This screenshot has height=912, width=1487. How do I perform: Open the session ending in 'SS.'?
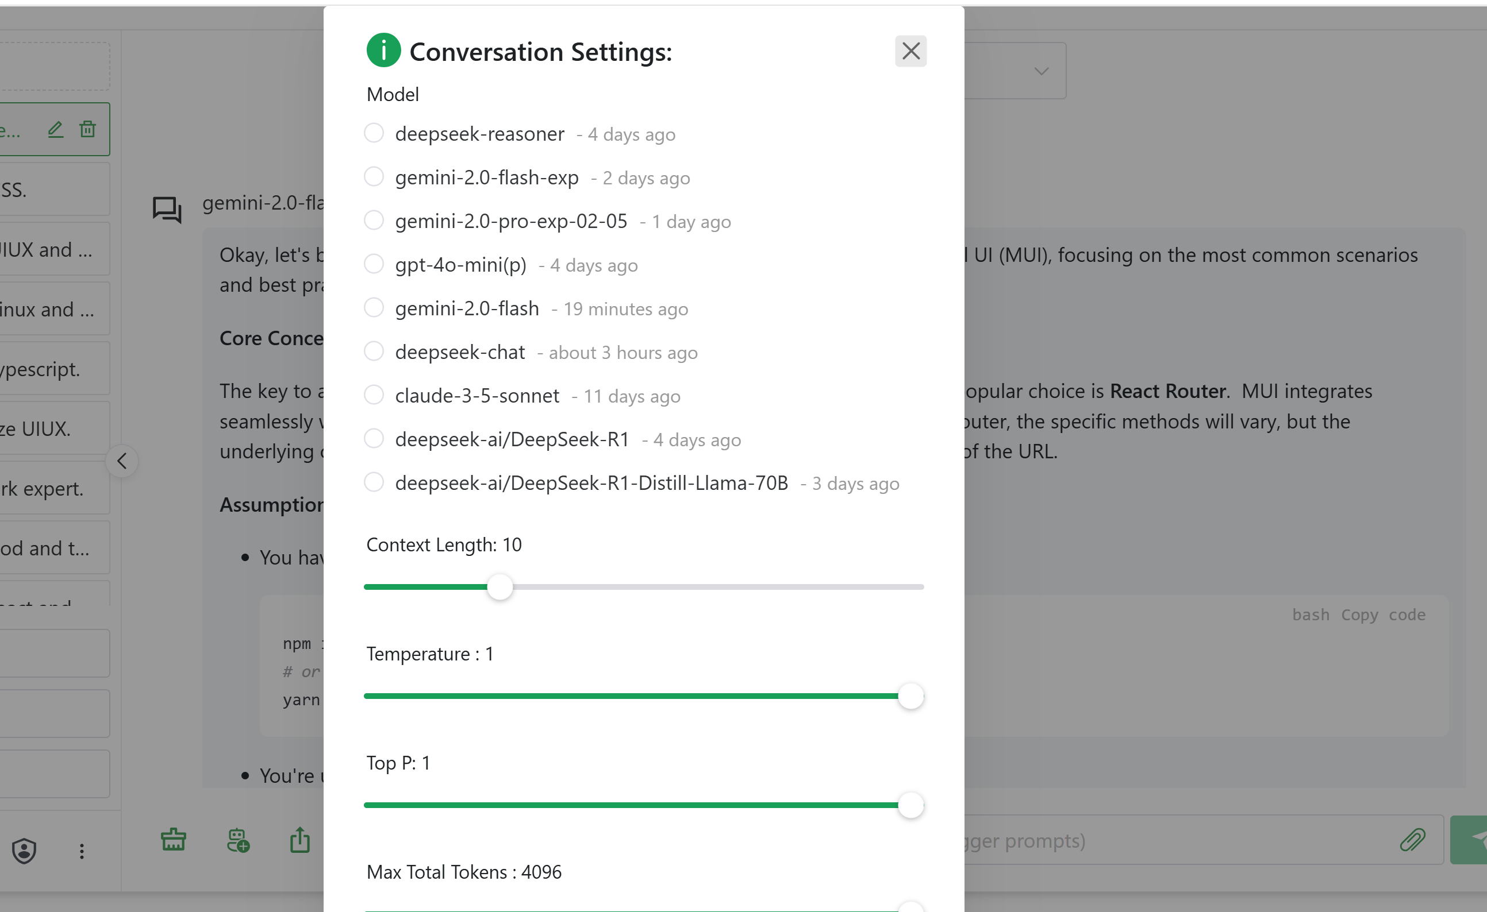(54, 190)
